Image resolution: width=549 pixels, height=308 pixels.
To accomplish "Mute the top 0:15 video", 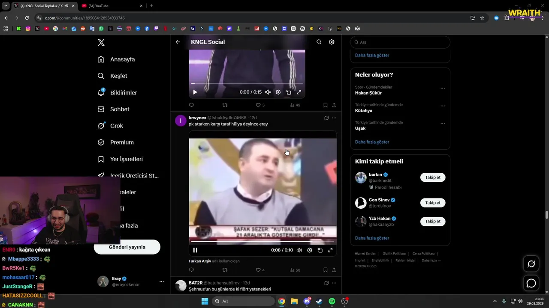I will (x=268, y=92).
